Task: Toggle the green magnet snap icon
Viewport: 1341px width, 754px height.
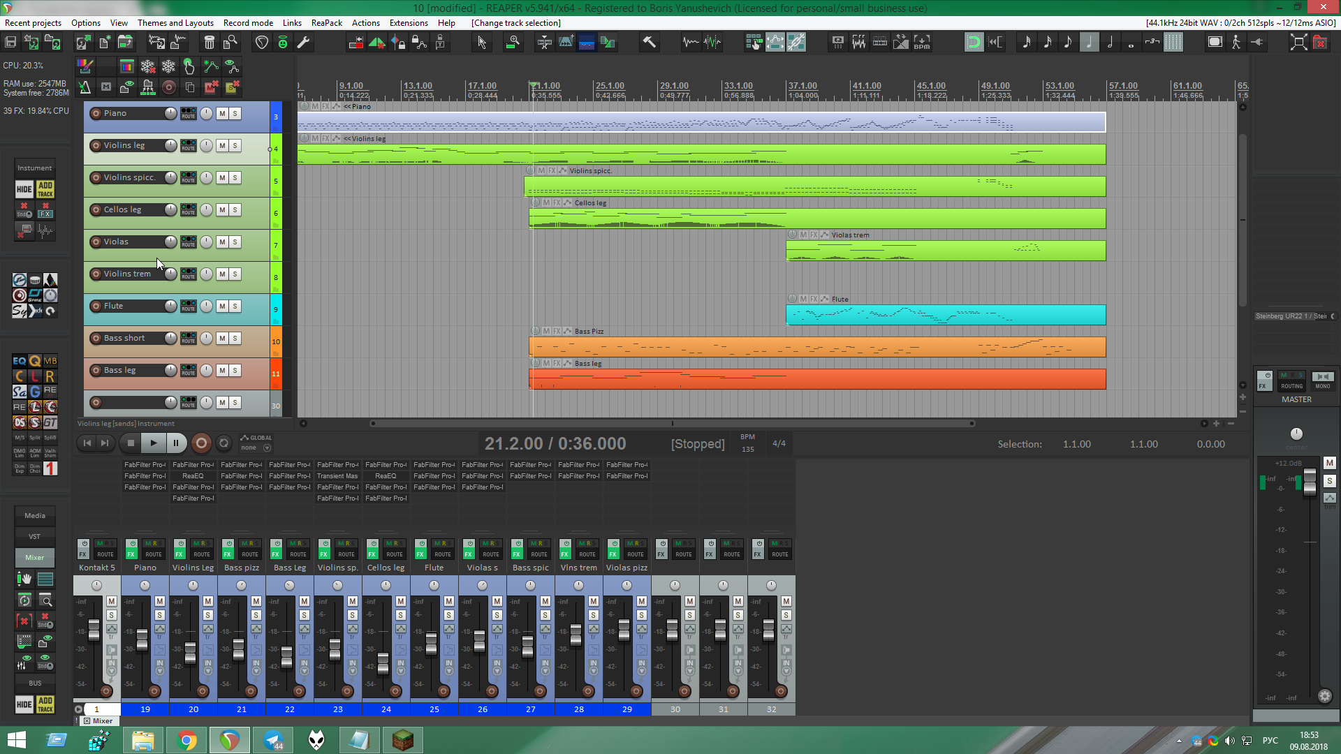Action: click(x=973, y=43)
